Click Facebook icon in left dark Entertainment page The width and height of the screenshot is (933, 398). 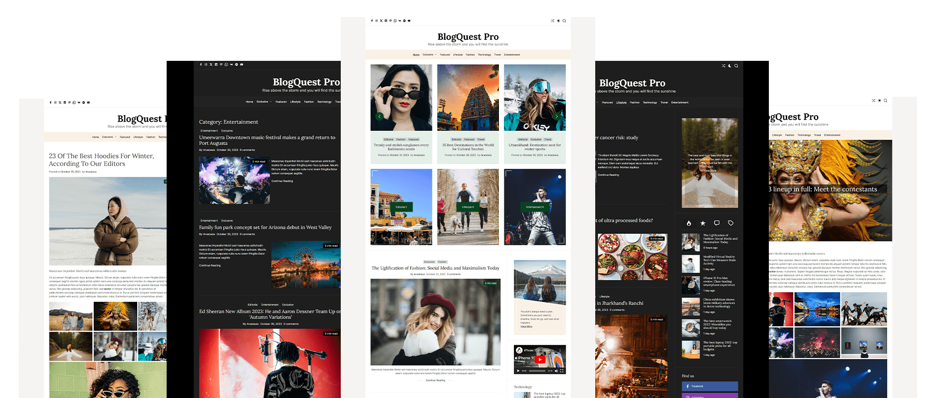[x=201, y=64]
